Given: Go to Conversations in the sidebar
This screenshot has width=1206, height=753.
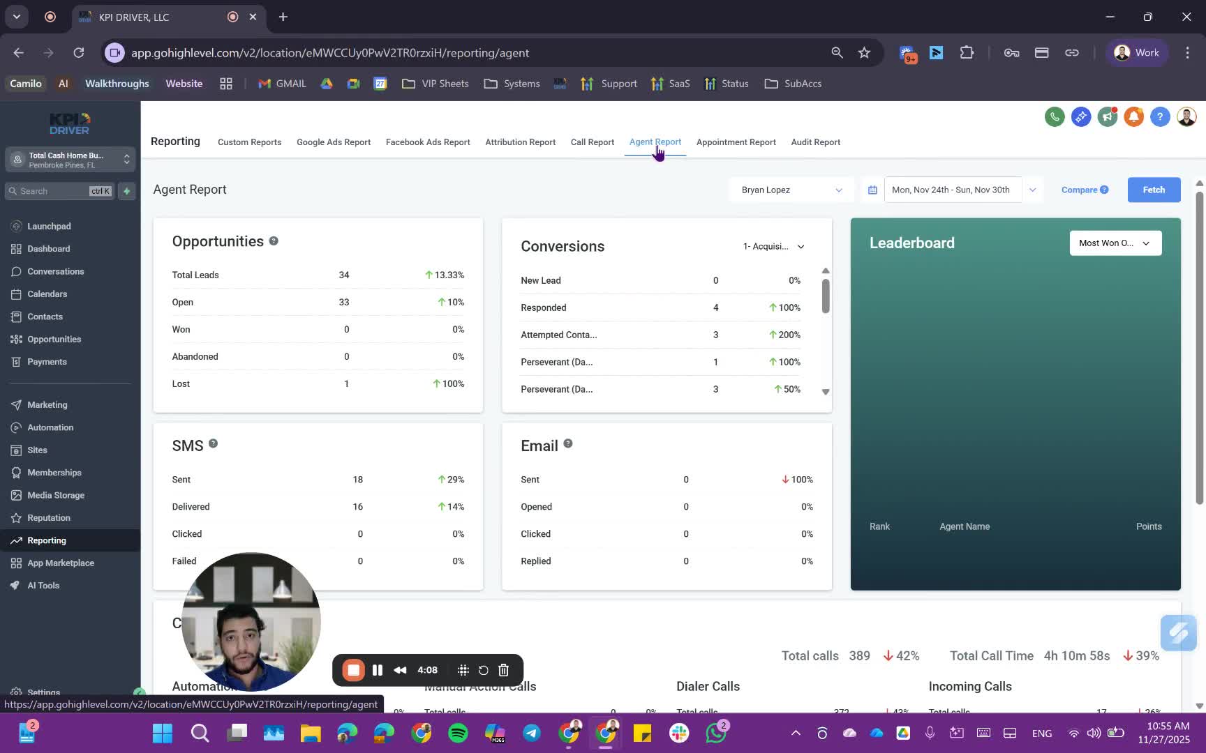Looking at the screenshot, I should (x=70, y=271).
